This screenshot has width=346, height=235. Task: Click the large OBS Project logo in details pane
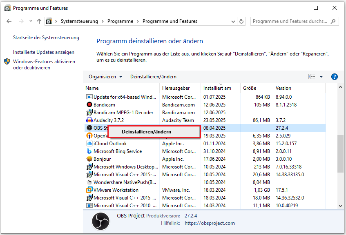(x=100, y=221)
